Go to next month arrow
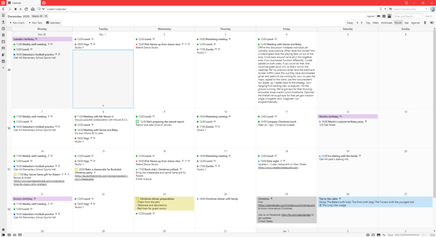Viewport: 436px width, 237px height. (x=361, y=23)
